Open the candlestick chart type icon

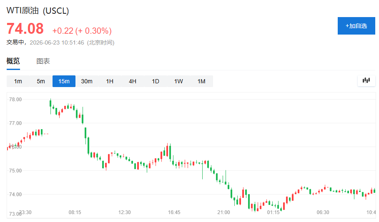pos(366,80)
